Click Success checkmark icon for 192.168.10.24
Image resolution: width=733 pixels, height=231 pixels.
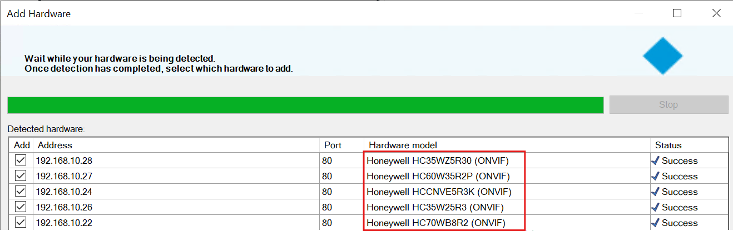click(656, 192)
